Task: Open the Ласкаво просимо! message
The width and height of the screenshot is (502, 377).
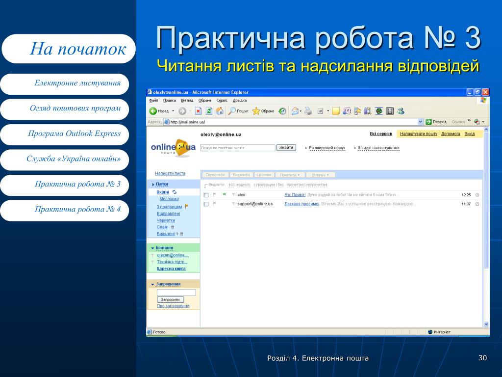Action: (302, 204)
